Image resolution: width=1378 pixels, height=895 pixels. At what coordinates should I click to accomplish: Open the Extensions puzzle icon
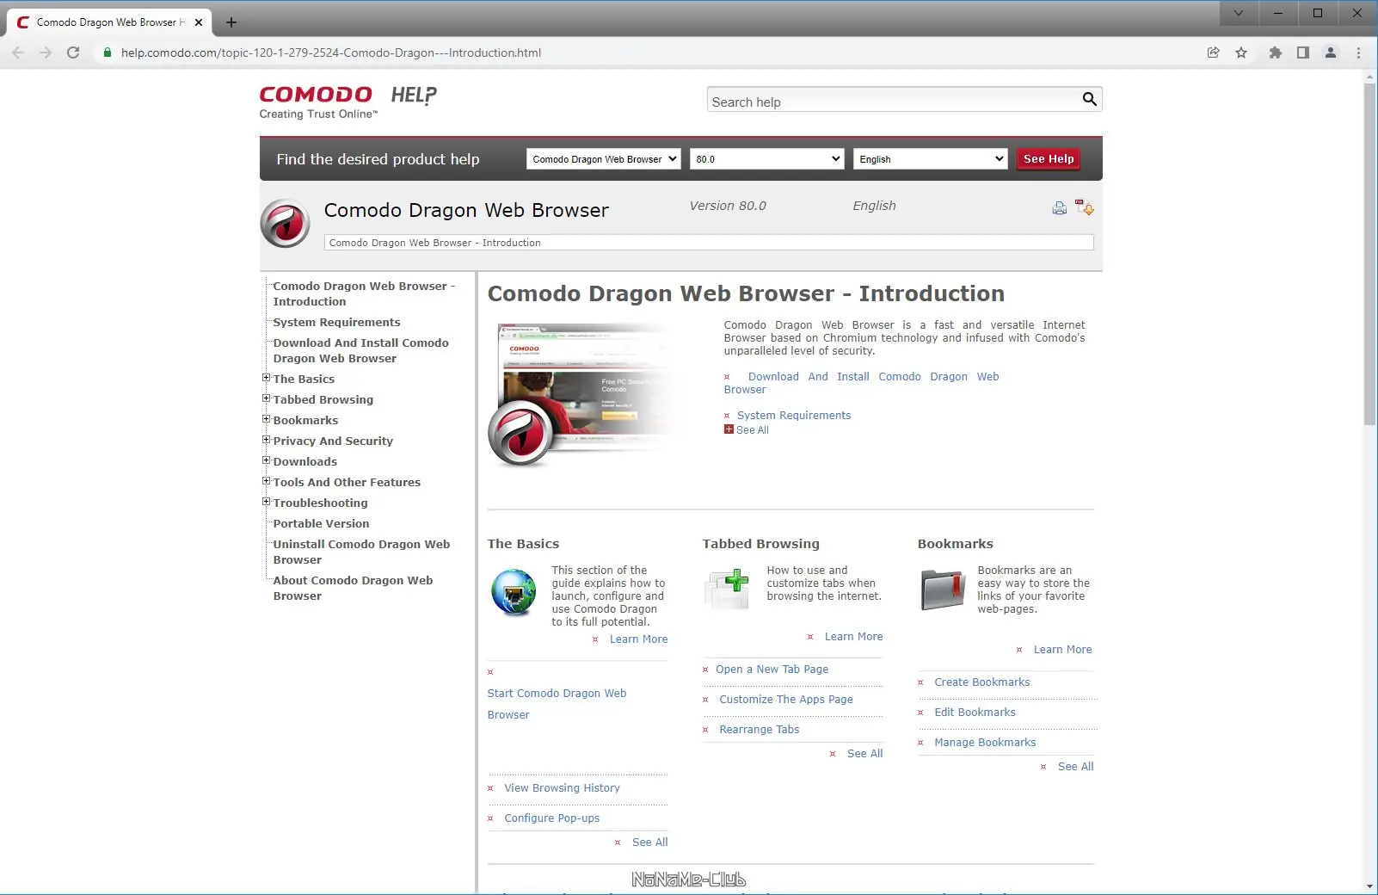1275,52
